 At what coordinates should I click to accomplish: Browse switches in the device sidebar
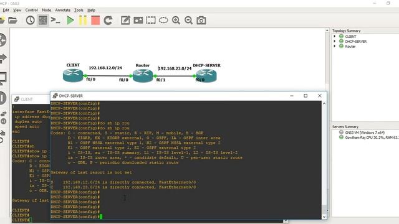point(2,59)
